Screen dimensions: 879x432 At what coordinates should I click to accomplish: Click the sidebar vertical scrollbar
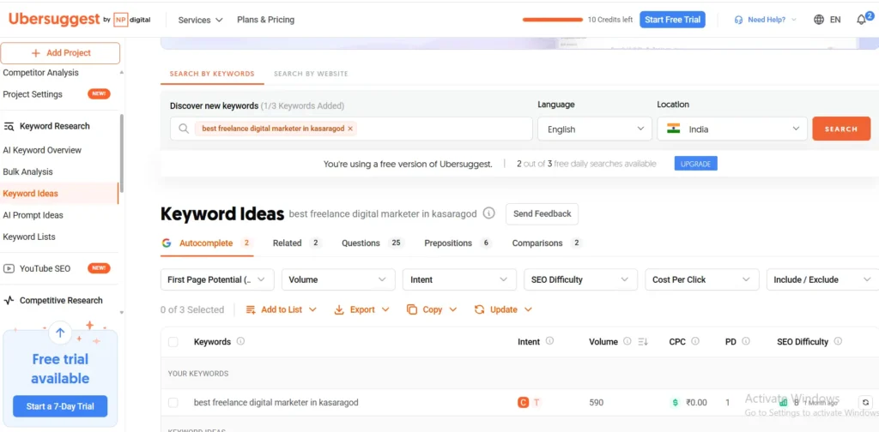[122, 153]
